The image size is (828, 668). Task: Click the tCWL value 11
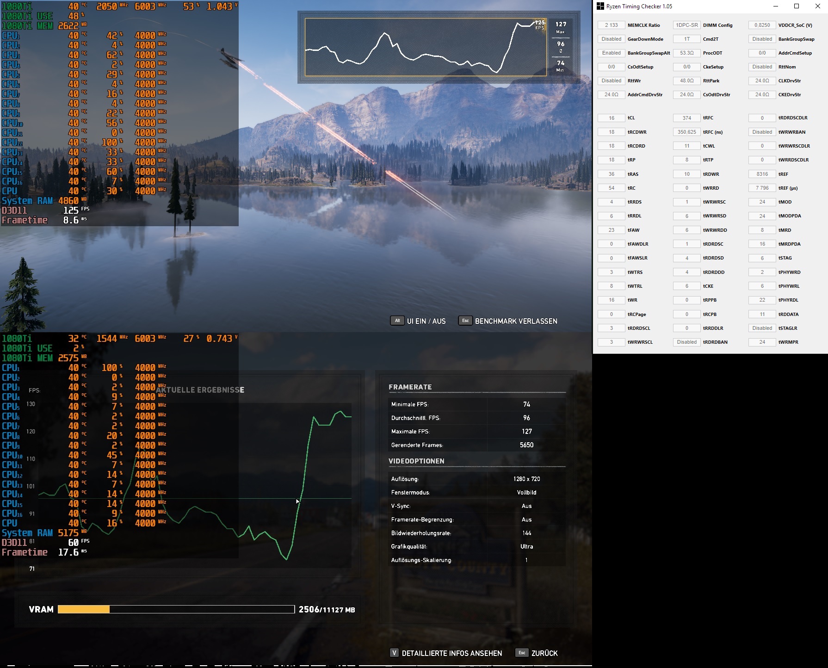point(686,146)
